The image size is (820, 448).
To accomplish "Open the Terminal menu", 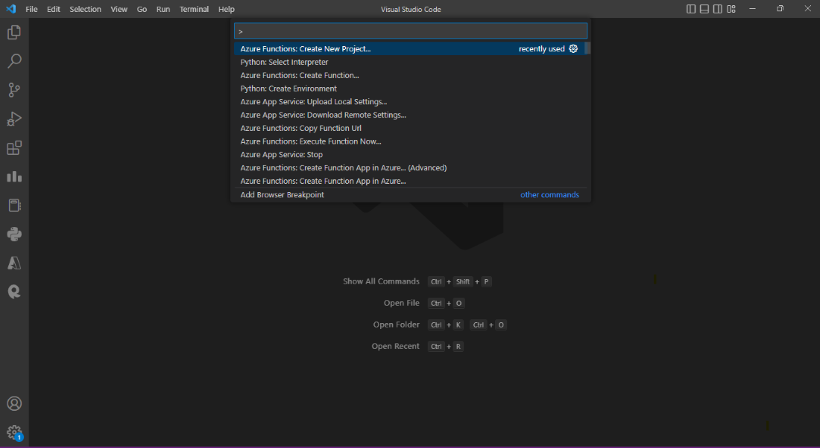I will tap(194, 9).
